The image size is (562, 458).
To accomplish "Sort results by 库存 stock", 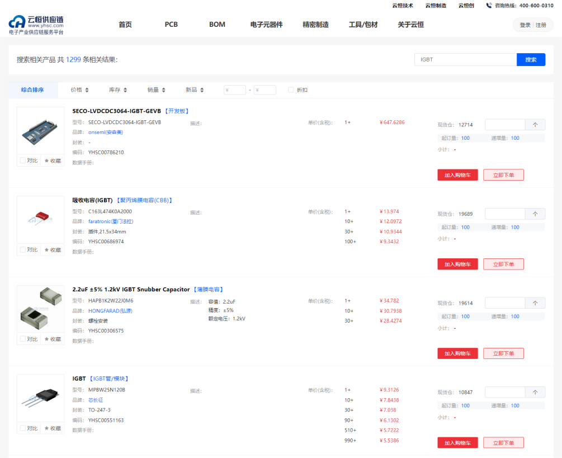I will point(117,90).
